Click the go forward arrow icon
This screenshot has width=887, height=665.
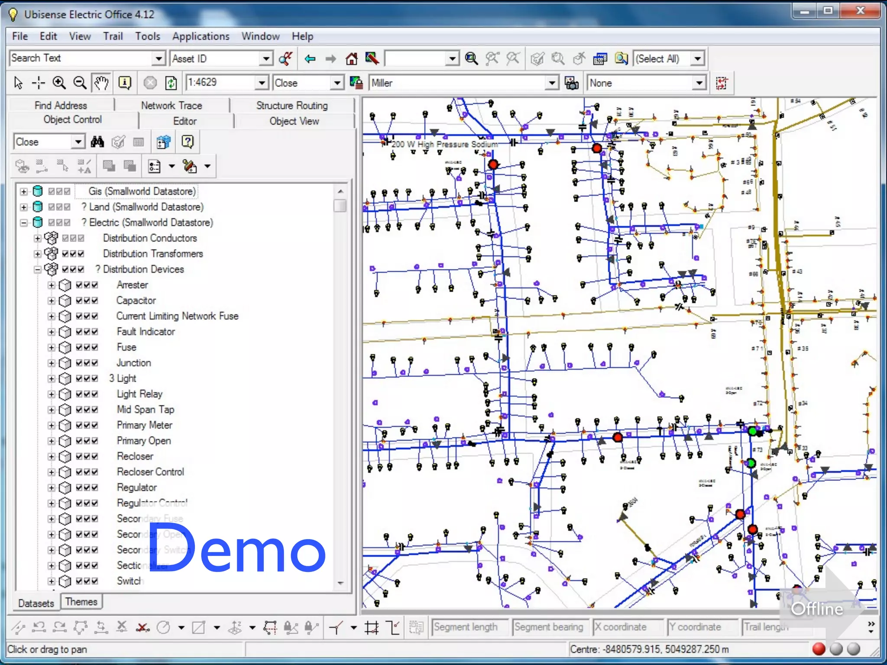point(330,58)
